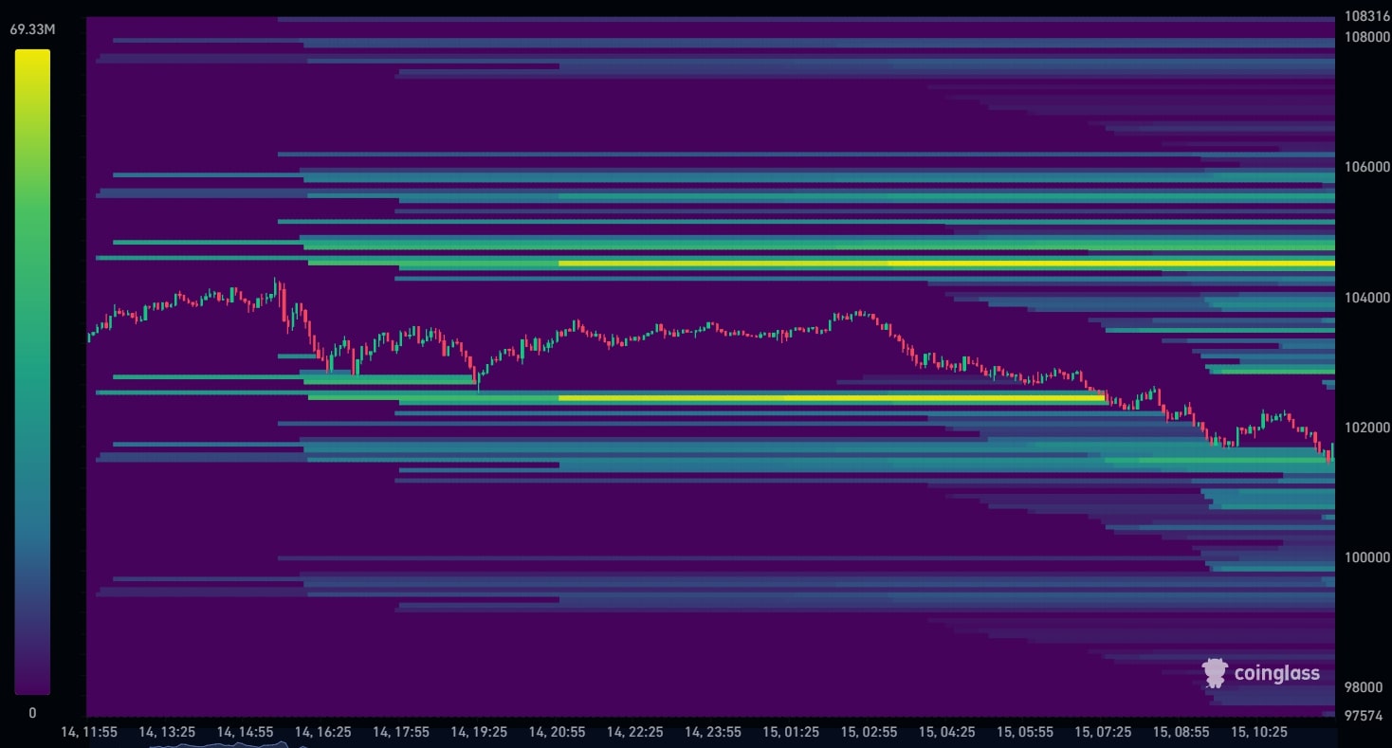Click the 14, 14:55 time axis label
Screen dimensions: 1392x748
coord(245,732)
